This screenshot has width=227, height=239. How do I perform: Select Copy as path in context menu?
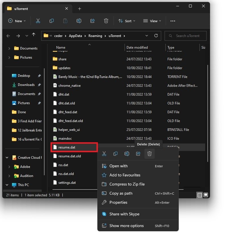click(x=121, y=193)
